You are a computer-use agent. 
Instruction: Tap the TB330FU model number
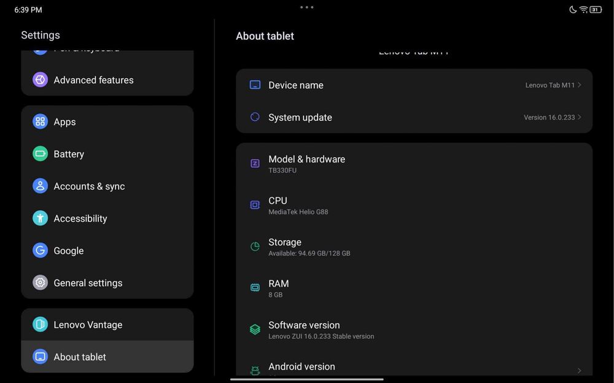(x=282, y=170)
